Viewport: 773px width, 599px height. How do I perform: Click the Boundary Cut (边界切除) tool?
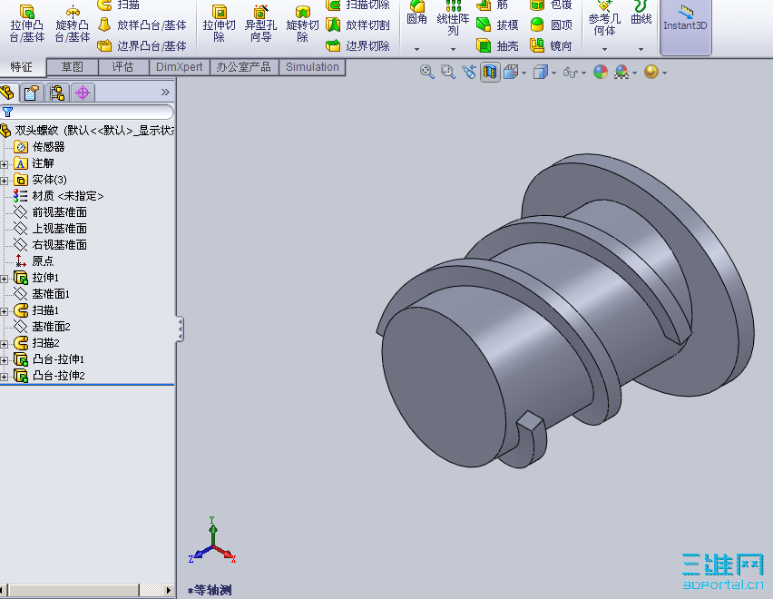(357, 46)
